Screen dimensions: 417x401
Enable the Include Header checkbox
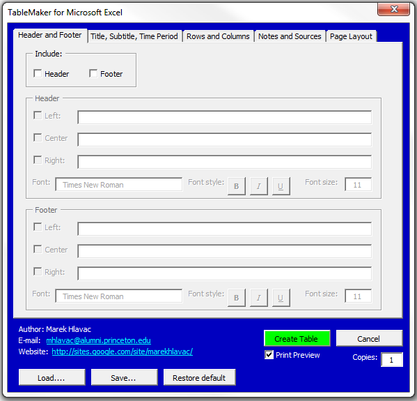38,73
